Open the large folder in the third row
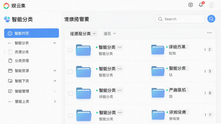This screenshot has height=124, width=221. tap(84, 93)
